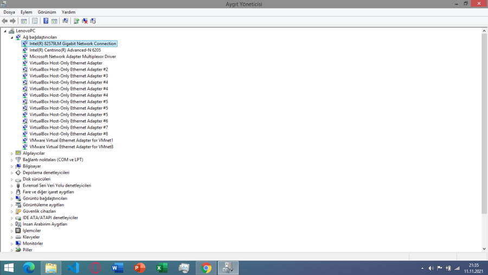Select Microsoft Network Adapter Multiplexor Driver

[73, 56]
